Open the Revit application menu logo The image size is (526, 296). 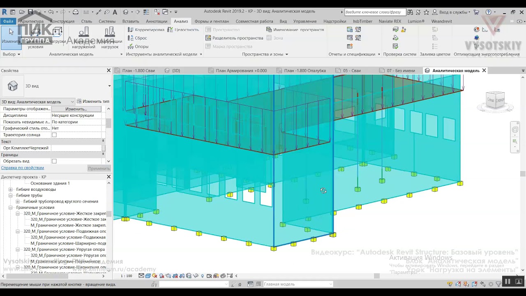coord(5,12)
